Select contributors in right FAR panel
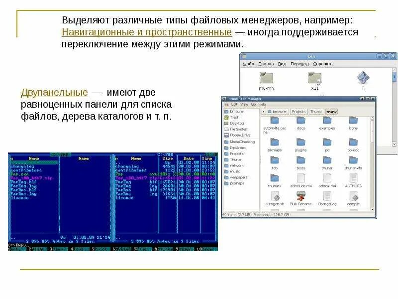Image resolution: width=398 pixels, height=299 pixels. [131, 170]
